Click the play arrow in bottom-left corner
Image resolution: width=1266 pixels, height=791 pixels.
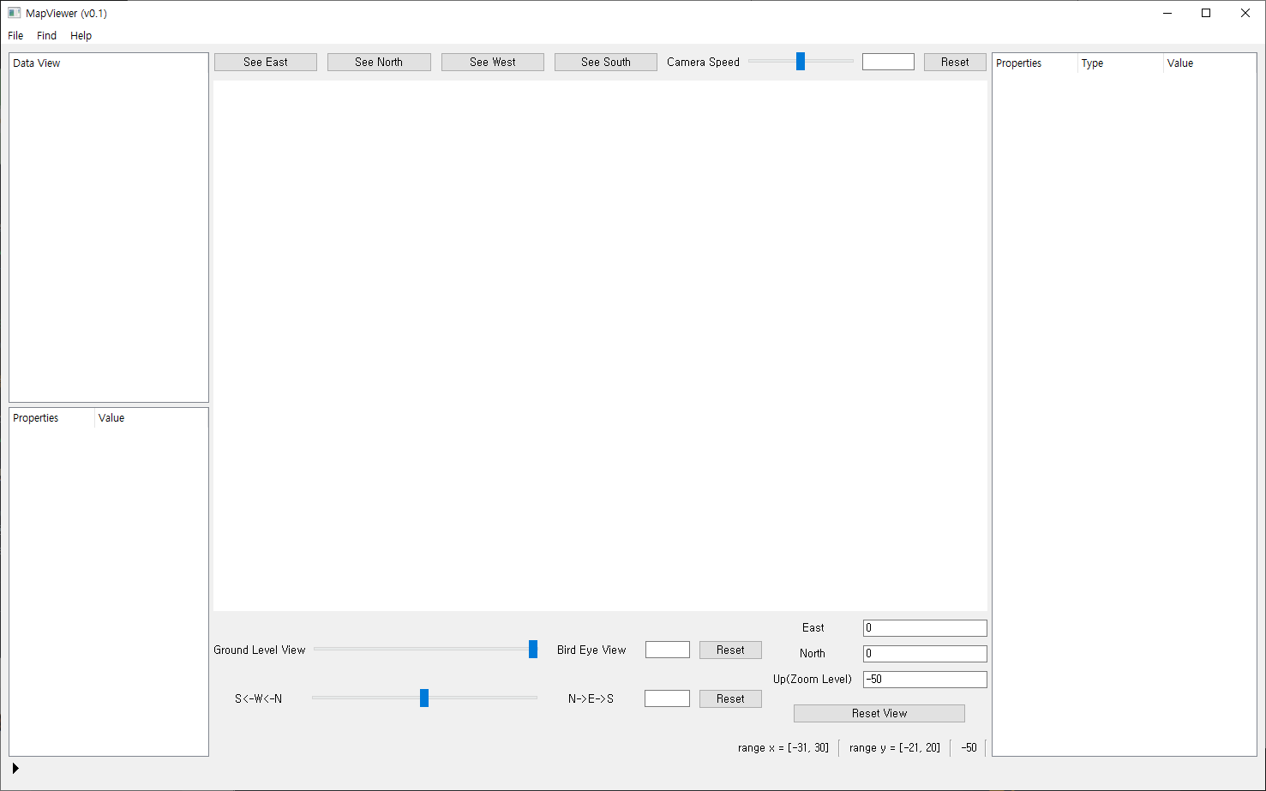click(15, 769)
